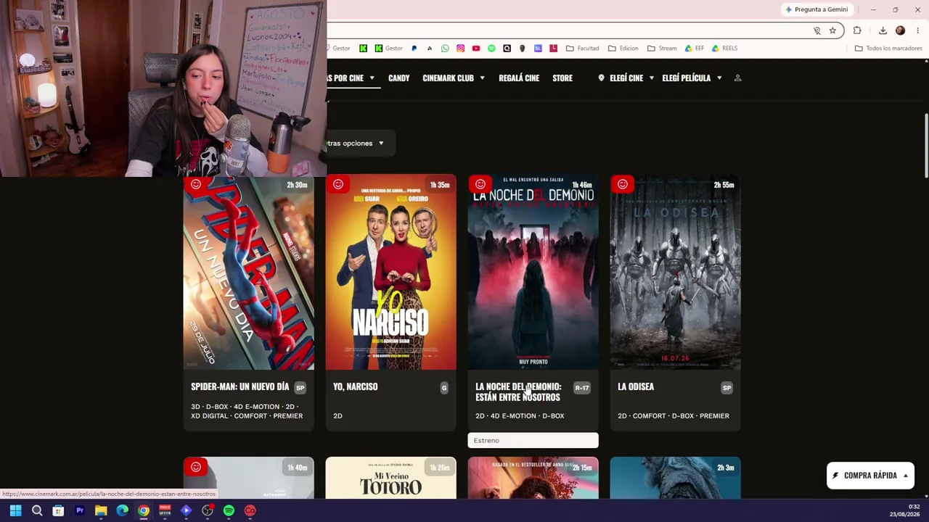Screen dimensions: 929x522
Task: Open the Chrome profile avatar
Action: 901,30
